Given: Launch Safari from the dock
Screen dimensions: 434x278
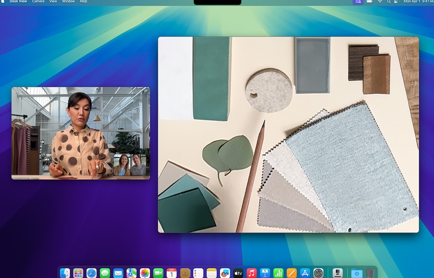Looking at the screenshot, I should (x=91, y=273).
